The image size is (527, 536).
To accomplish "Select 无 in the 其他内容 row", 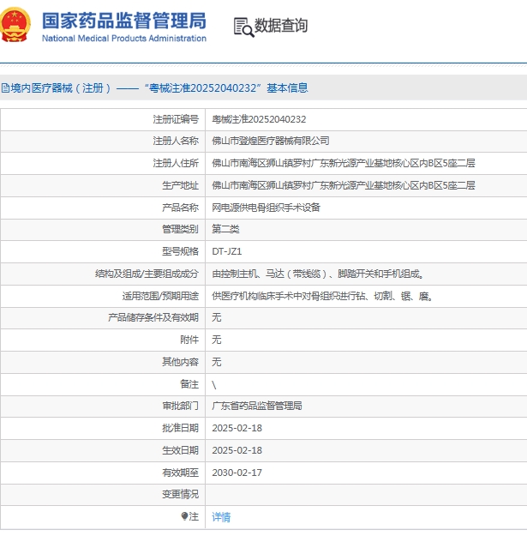I will click(217, 362).
